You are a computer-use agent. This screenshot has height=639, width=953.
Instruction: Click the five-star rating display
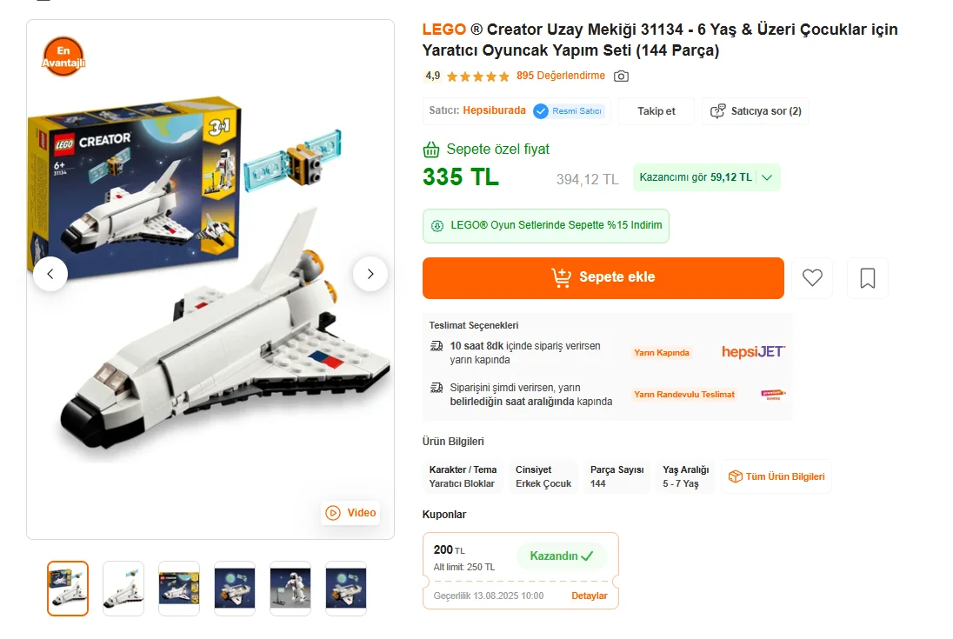(x=478, y=77)
